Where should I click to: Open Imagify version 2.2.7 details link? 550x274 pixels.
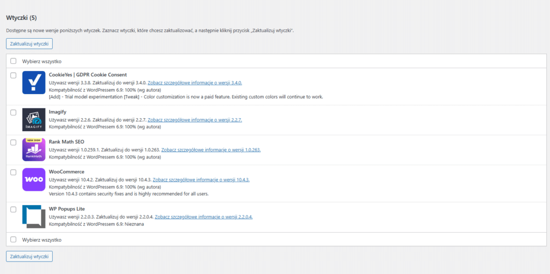(195, 120)
